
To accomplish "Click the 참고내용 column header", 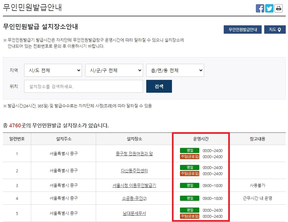I will coord(257,139).
